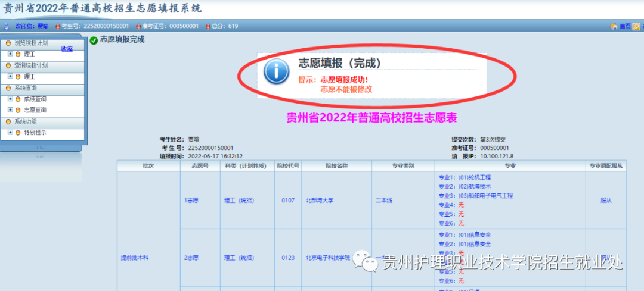Image resolution: width=644 pixels, height=291 pixels.
Task: Click the red icon before 考生号
Action: pyautogui.click(x=58, y=26)
